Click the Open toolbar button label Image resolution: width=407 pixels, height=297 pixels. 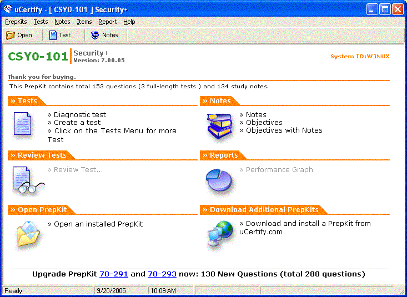pos(24,35)
